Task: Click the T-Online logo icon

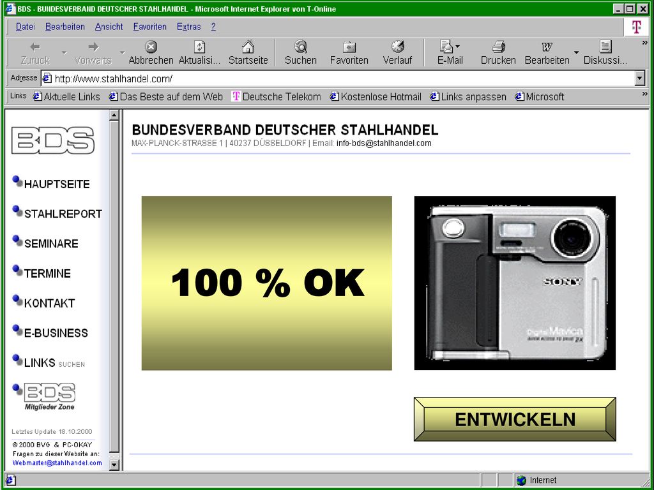Action: [637, 27]
